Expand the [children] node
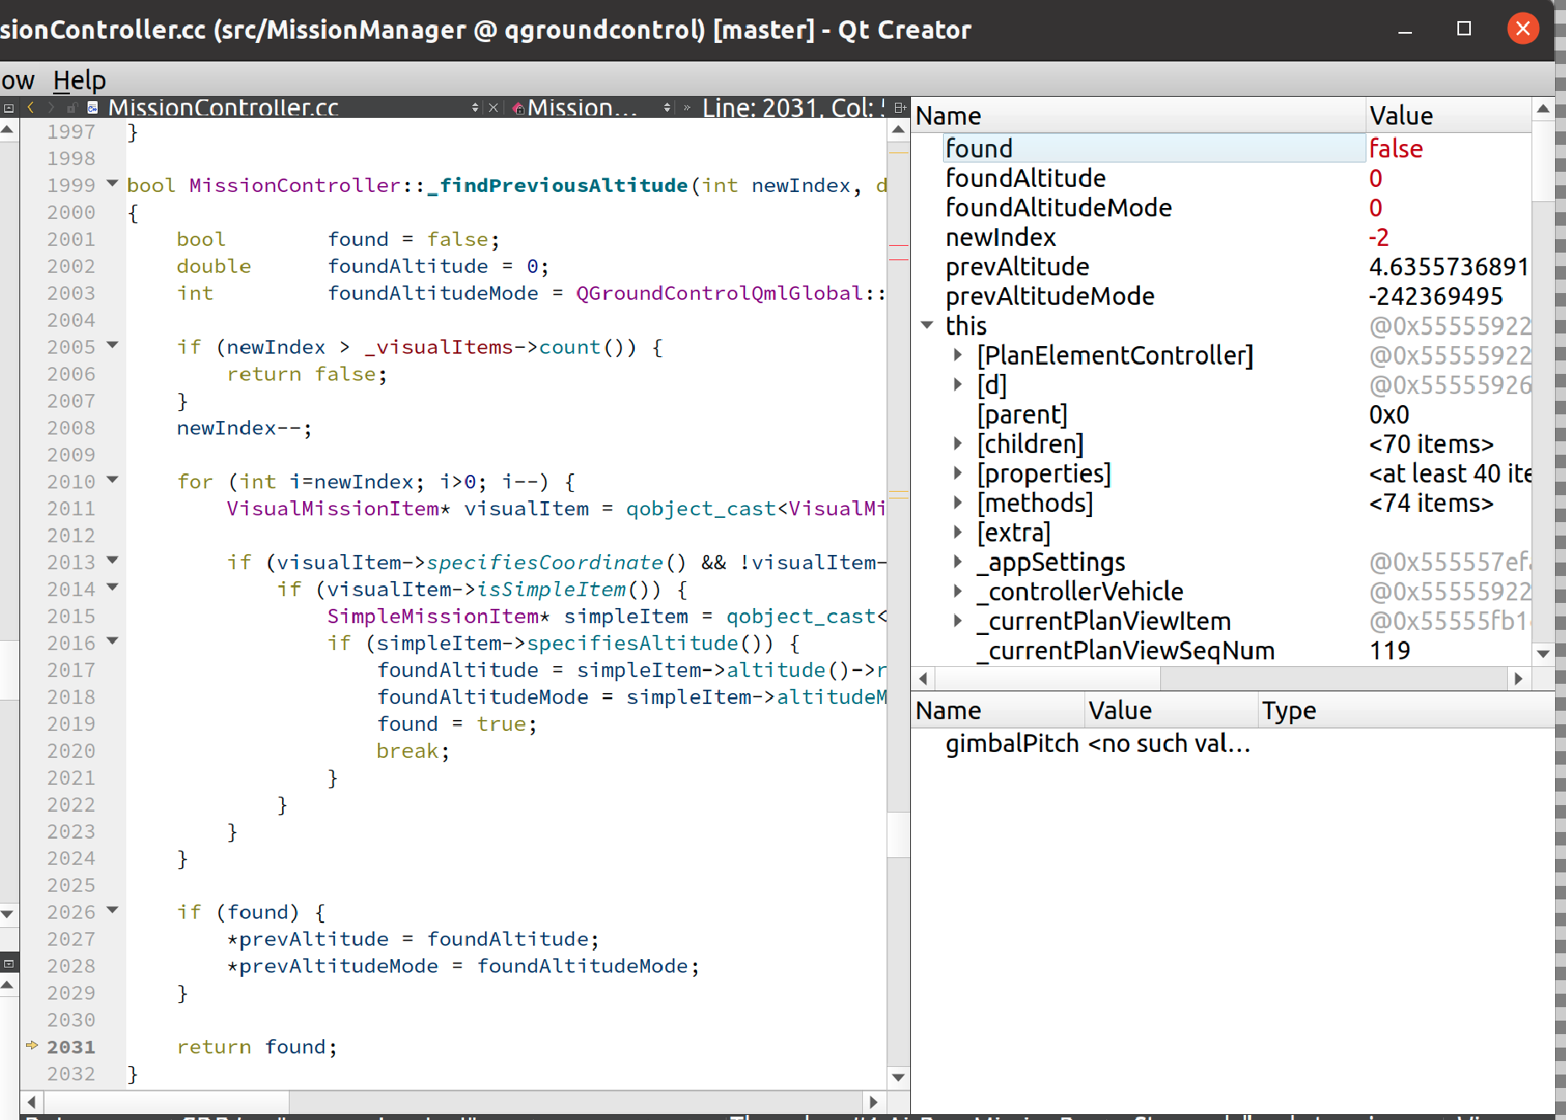This screenshot has width=1566, height=1120. (957, 444)
